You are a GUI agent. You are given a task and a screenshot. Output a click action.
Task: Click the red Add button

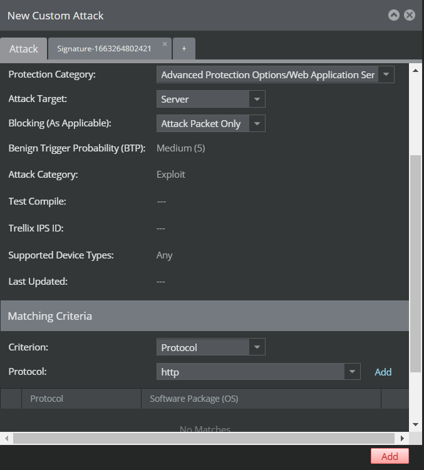(x=390, y=456)
